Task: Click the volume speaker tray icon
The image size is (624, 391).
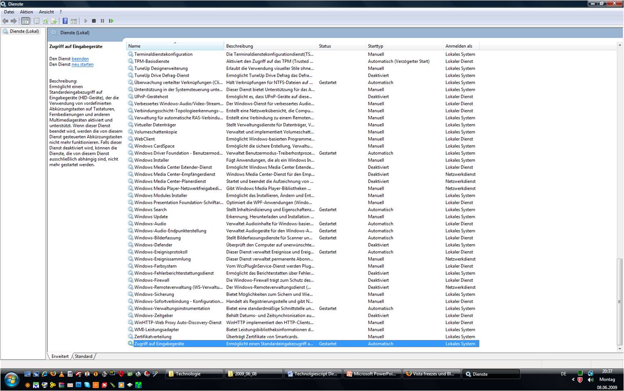Action: point(590,380)
